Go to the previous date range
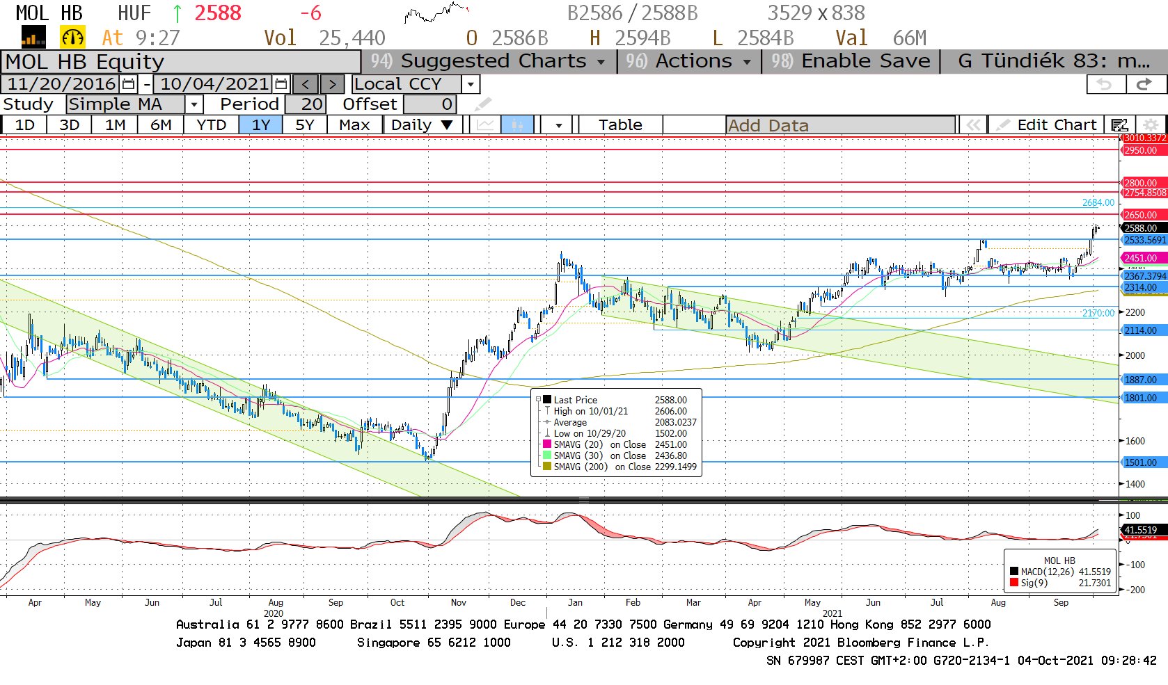This screenshot has width=1168, height=685. click(306, 84)
